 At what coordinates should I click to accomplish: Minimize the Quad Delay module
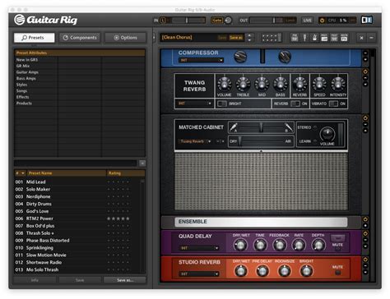point(365,240)
